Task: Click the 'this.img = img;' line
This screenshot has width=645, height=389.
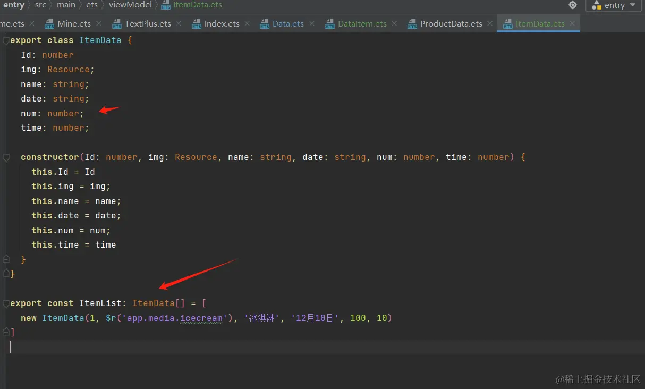Action: click(x=71, y=187)
